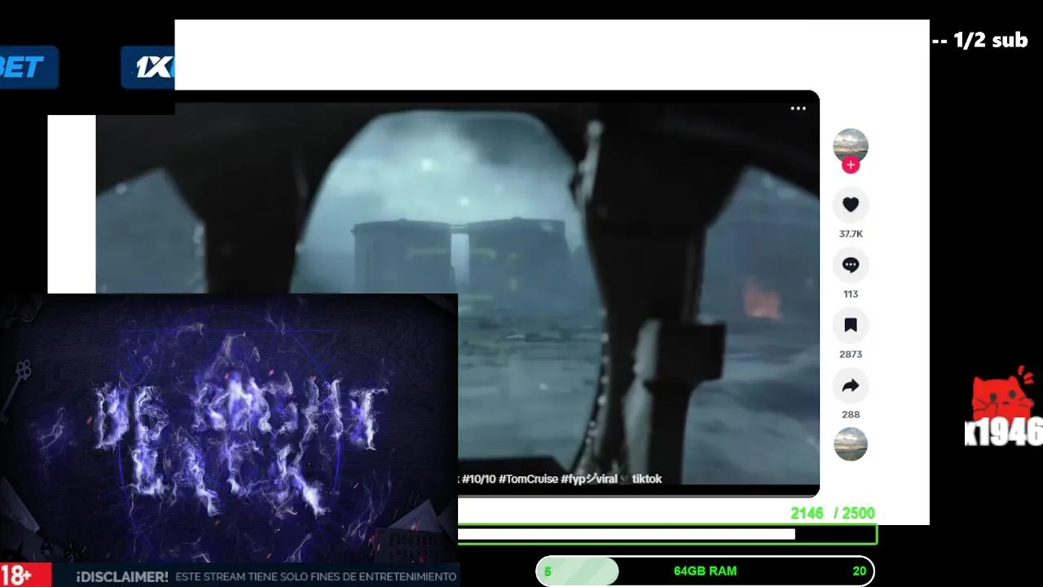Like the TikTok video with the heart icon
Screen dimensions: 1043x587
point(851,205)
